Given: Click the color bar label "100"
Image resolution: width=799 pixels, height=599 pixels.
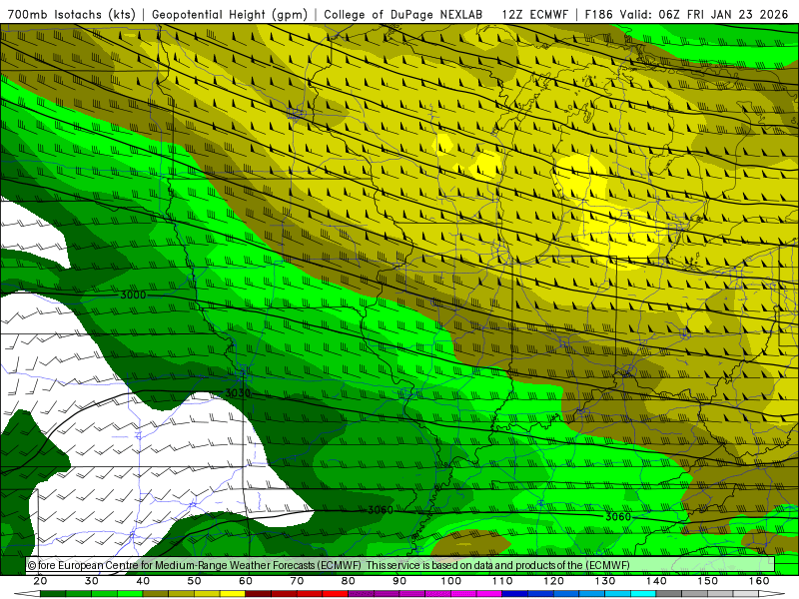Looking at the screenshot, I should point(451,581).
